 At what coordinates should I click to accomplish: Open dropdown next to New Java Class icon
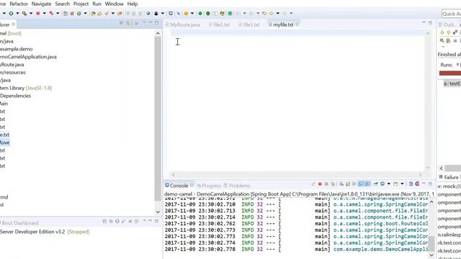click(86, 13)
